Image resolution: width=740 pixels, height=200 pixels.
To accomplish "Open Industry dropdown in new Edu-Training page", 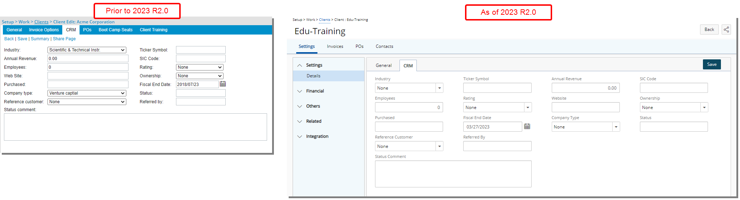I will (x=409, y=88).
